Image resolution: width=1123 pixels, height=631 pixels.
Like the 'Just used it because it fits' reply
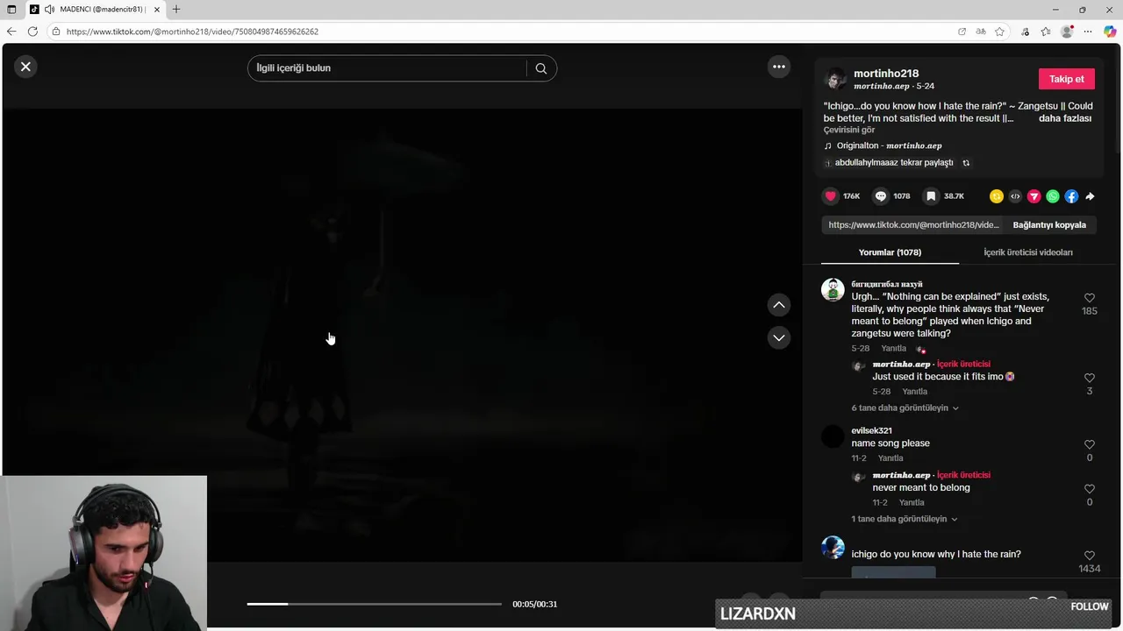click(x=1089, y=378)
